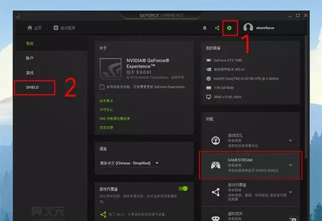This screenshot has height=221, width=322.
Task: Click the settings panel vertical scrollbar
Action: (x=306, y=96)
